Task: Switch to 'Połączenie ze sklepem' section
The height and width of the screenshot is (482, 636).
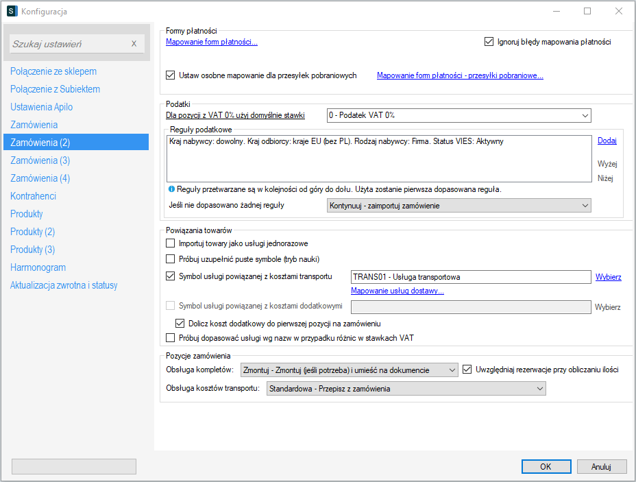Action: [53, 71]
